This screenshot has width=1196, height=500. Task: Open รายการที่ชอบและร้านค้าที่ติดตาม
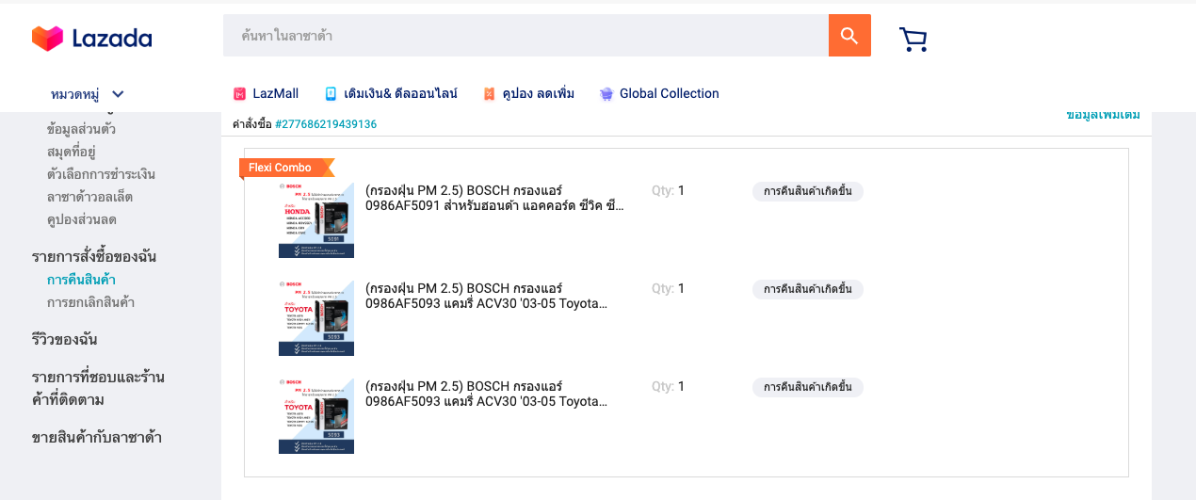[x=98, y=388]
